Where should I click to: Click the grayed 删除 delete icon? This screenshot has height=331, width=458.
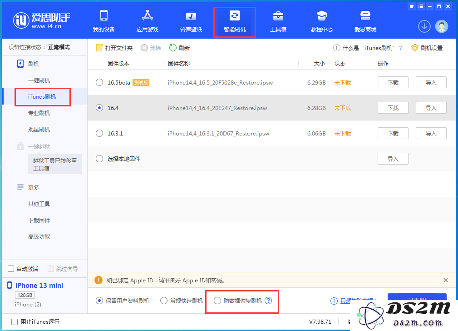pyautogui.click(x=144, y=48)
